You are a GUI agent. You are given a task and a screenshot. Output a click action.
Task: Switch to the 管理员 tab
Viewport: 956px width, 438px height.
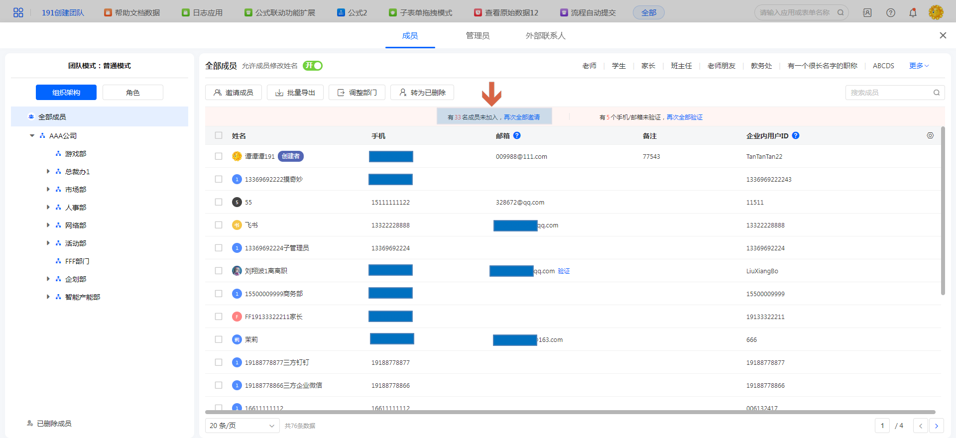(x=477, y=36)
